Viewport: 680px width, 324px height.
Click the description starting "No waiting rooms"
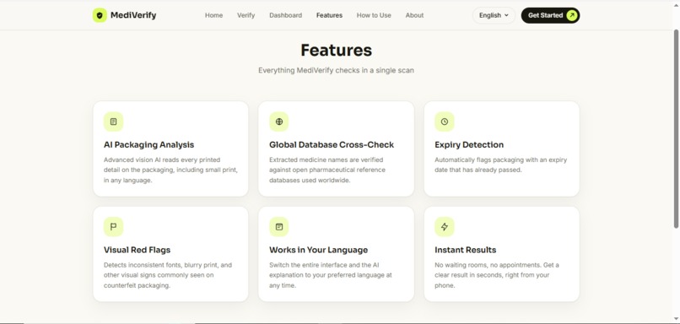497,275
